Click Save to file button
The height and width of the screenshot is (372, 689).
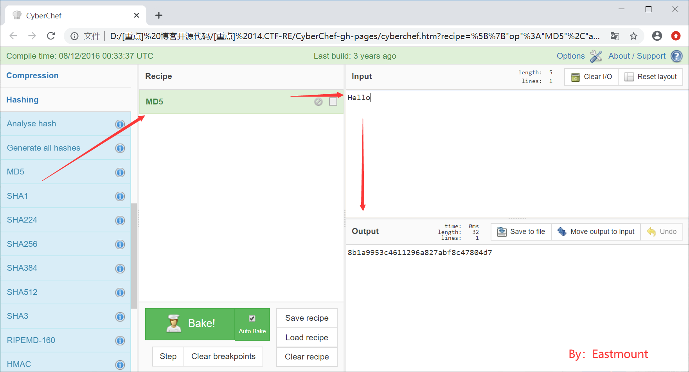tap(521, 232)
